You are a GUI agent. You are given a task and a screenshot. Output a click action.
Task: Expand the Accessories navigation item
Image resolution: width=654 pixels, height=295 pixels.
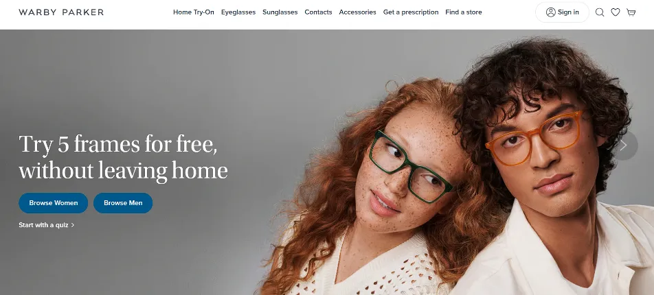pos(357,12)
